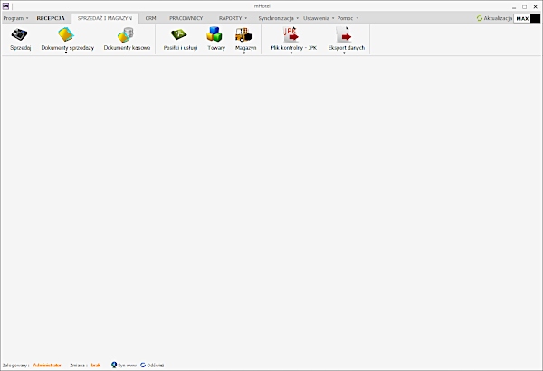Click the Syn www globe icon

[114, 365]
